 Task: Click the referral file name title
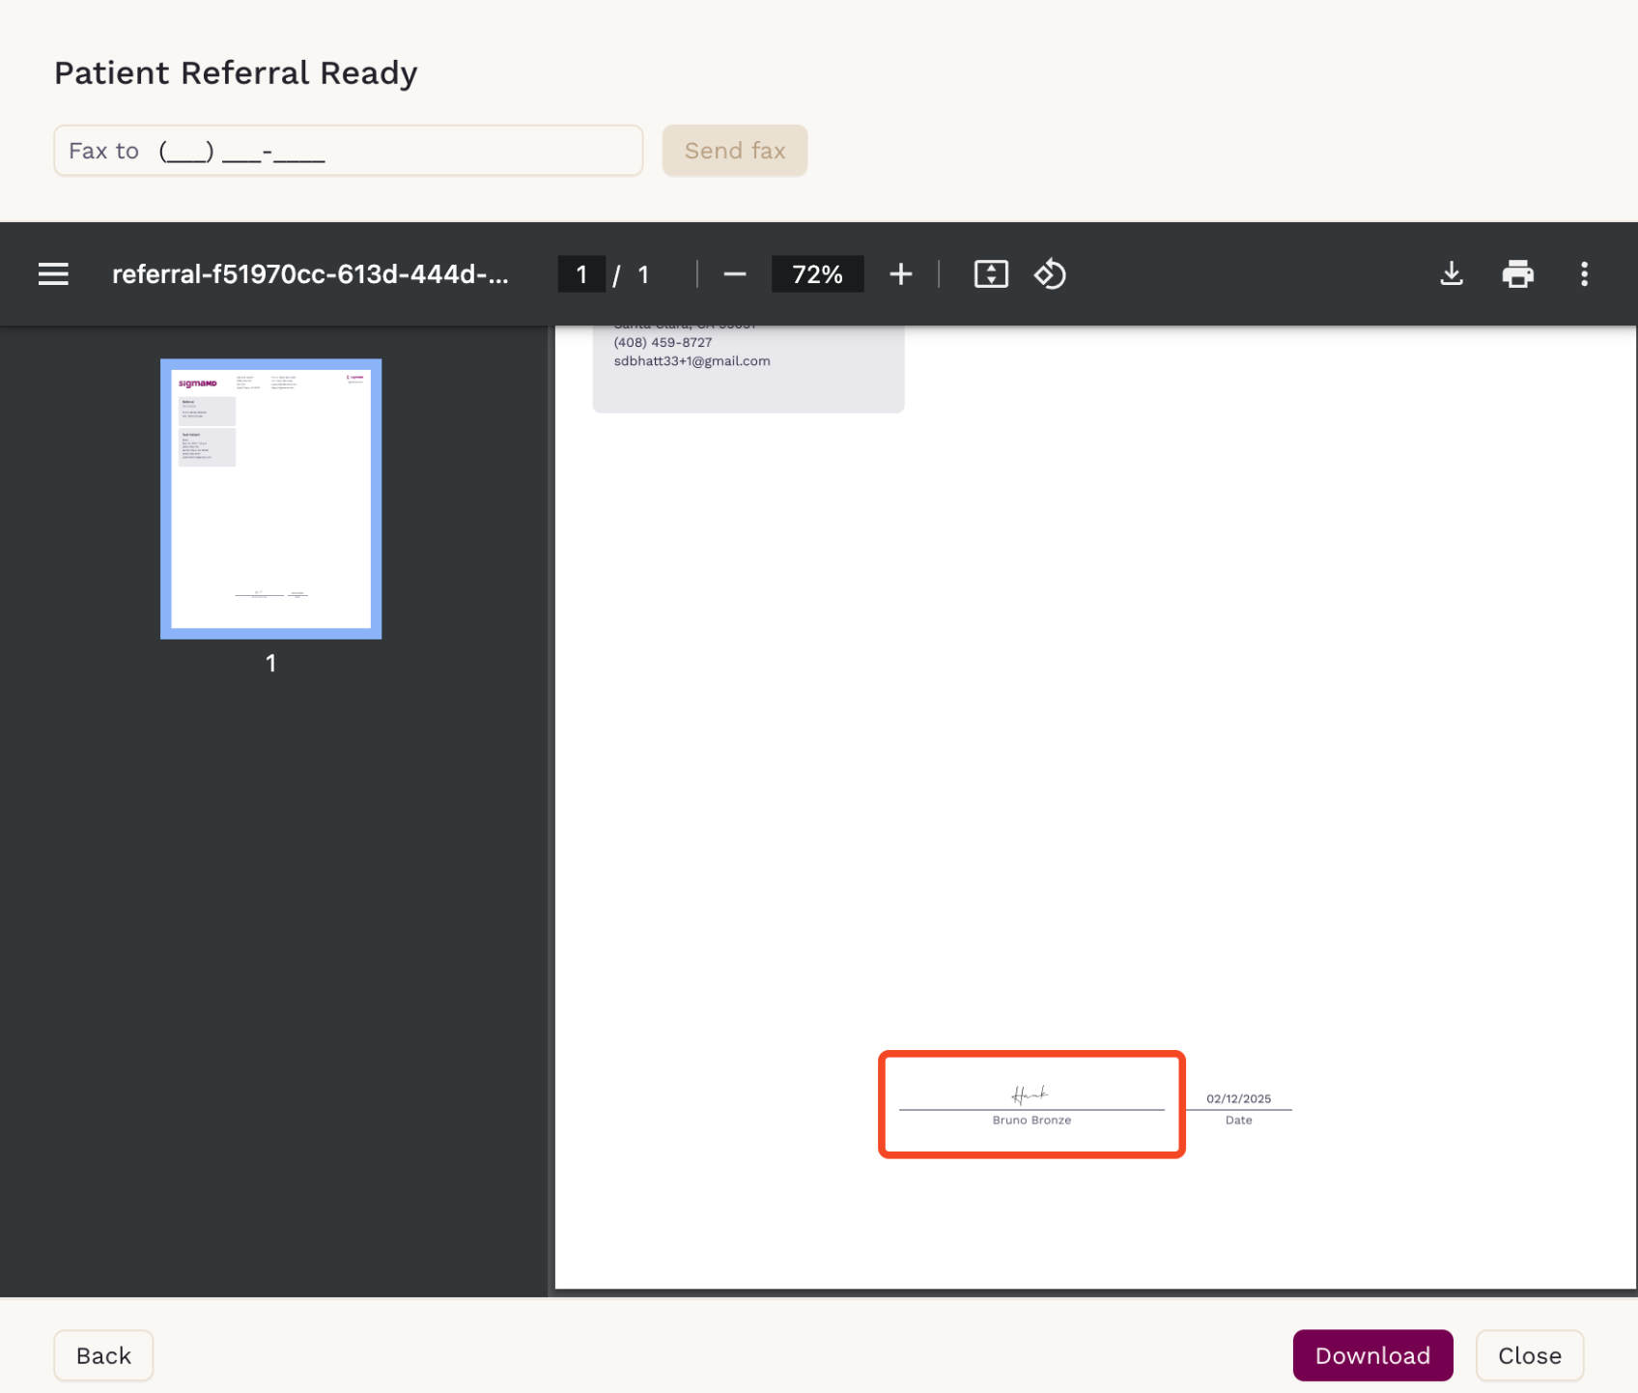tap(310, 274)
